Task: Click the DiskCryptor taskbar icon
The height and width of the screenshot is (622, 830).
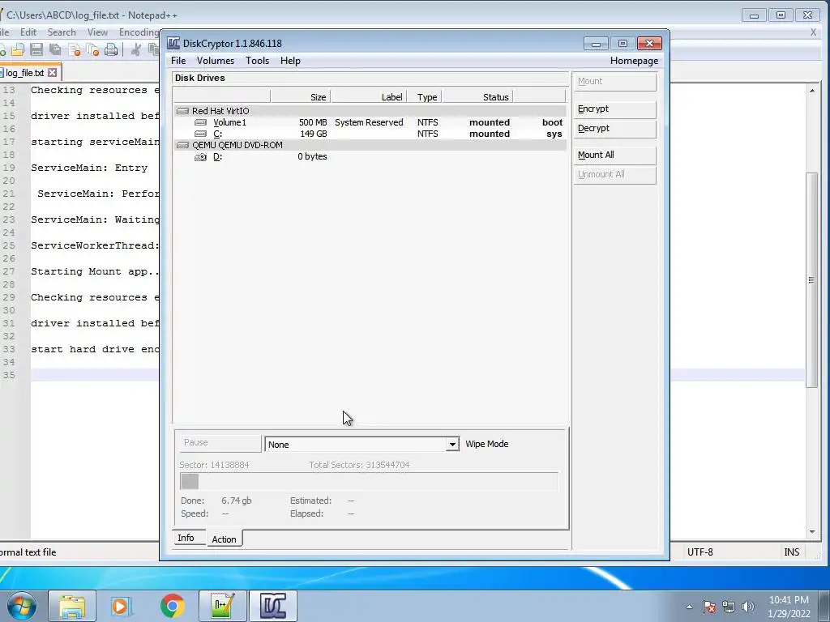Action: pos(273,606)
